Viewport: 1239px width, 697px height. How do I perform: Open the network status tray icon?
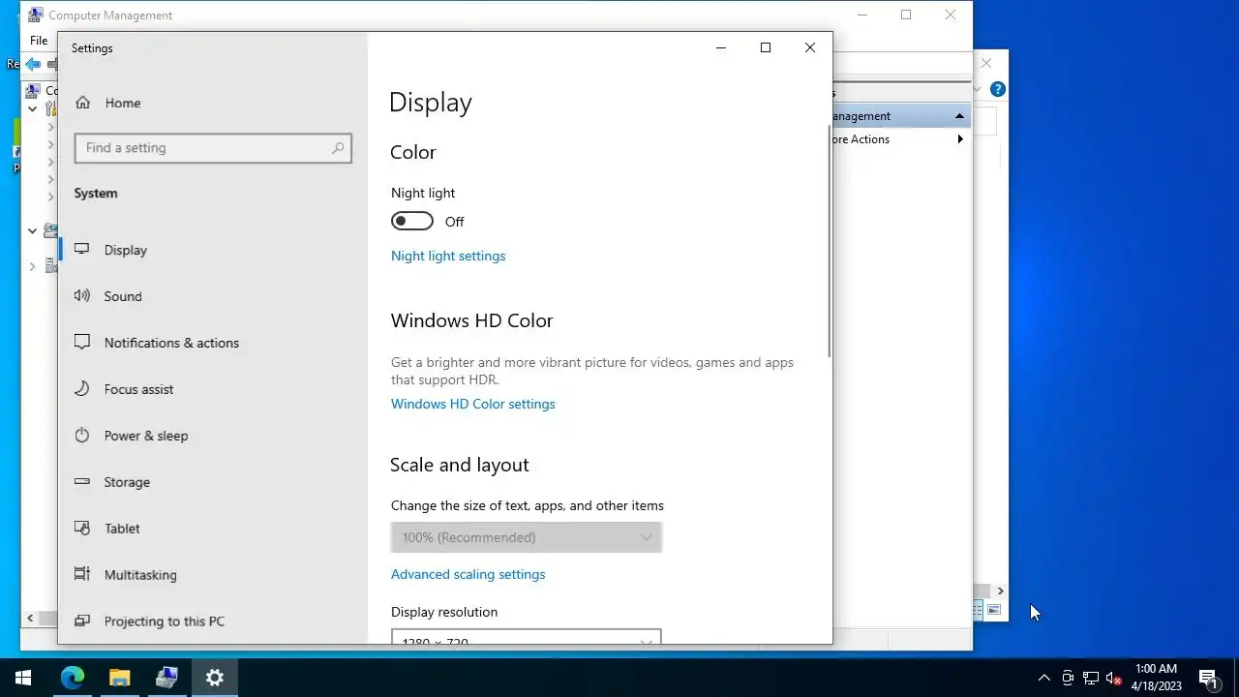click(x=1091, y=678)
